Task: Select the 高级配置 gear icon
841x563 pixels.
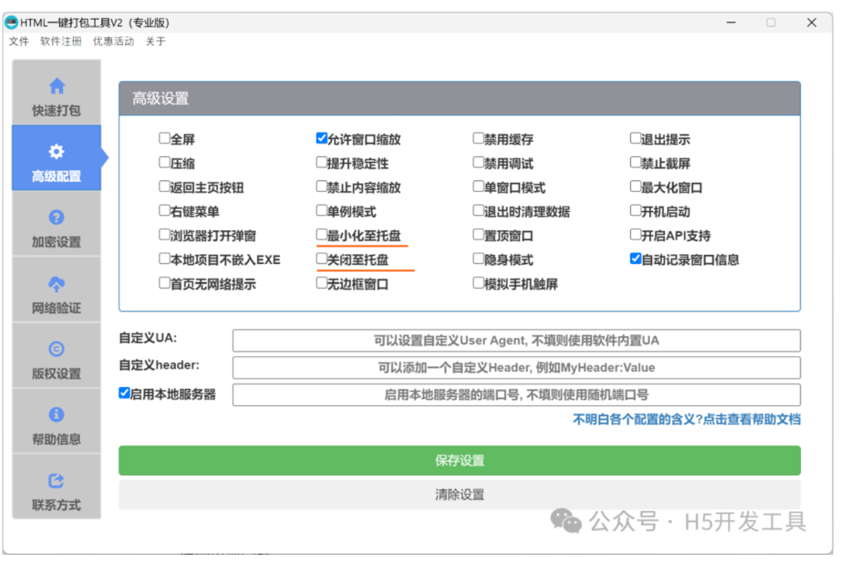Action: tap(57, 152)
